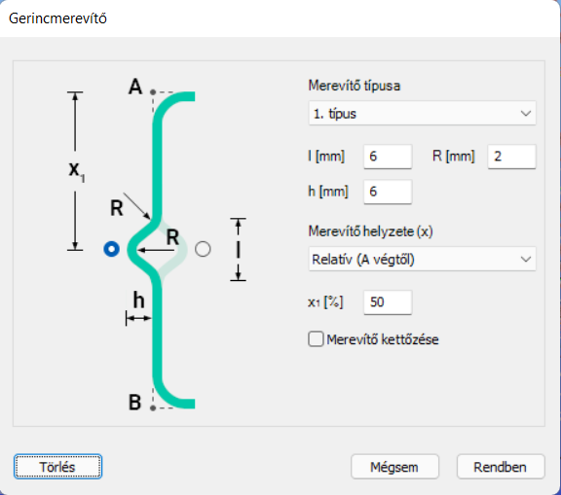Click into the R [mm] value field
This screenshot has width=561, height=495.
point(512,157)
